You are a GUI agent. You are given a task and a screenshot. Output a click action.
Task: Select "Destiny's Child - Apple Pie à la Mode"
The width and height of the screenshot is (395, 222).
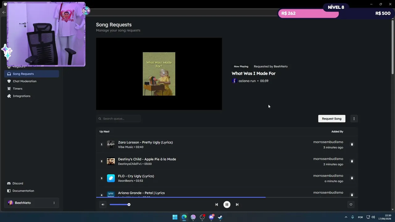pyautogui.click(x=147, y=159)
